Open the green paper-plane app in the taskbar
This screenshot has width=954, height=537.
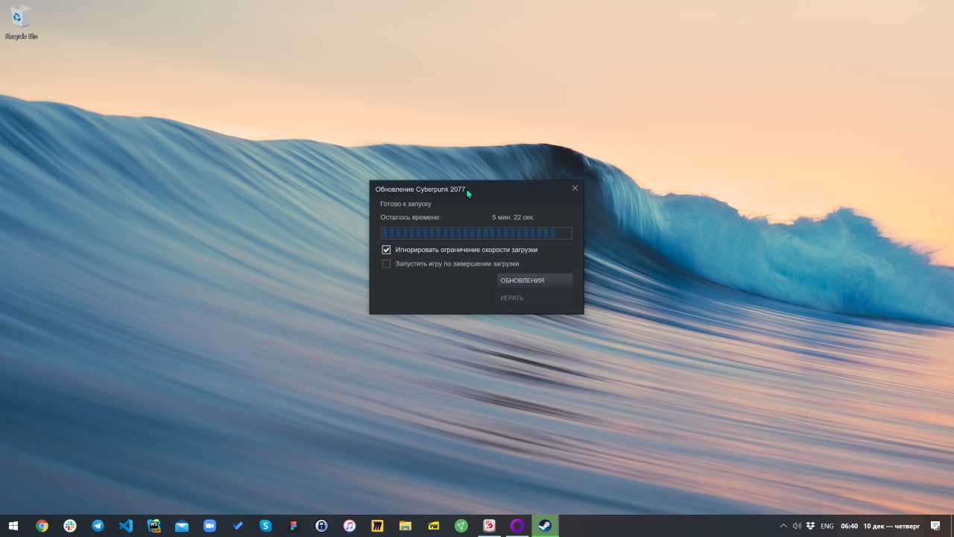[x=461, y=526]
